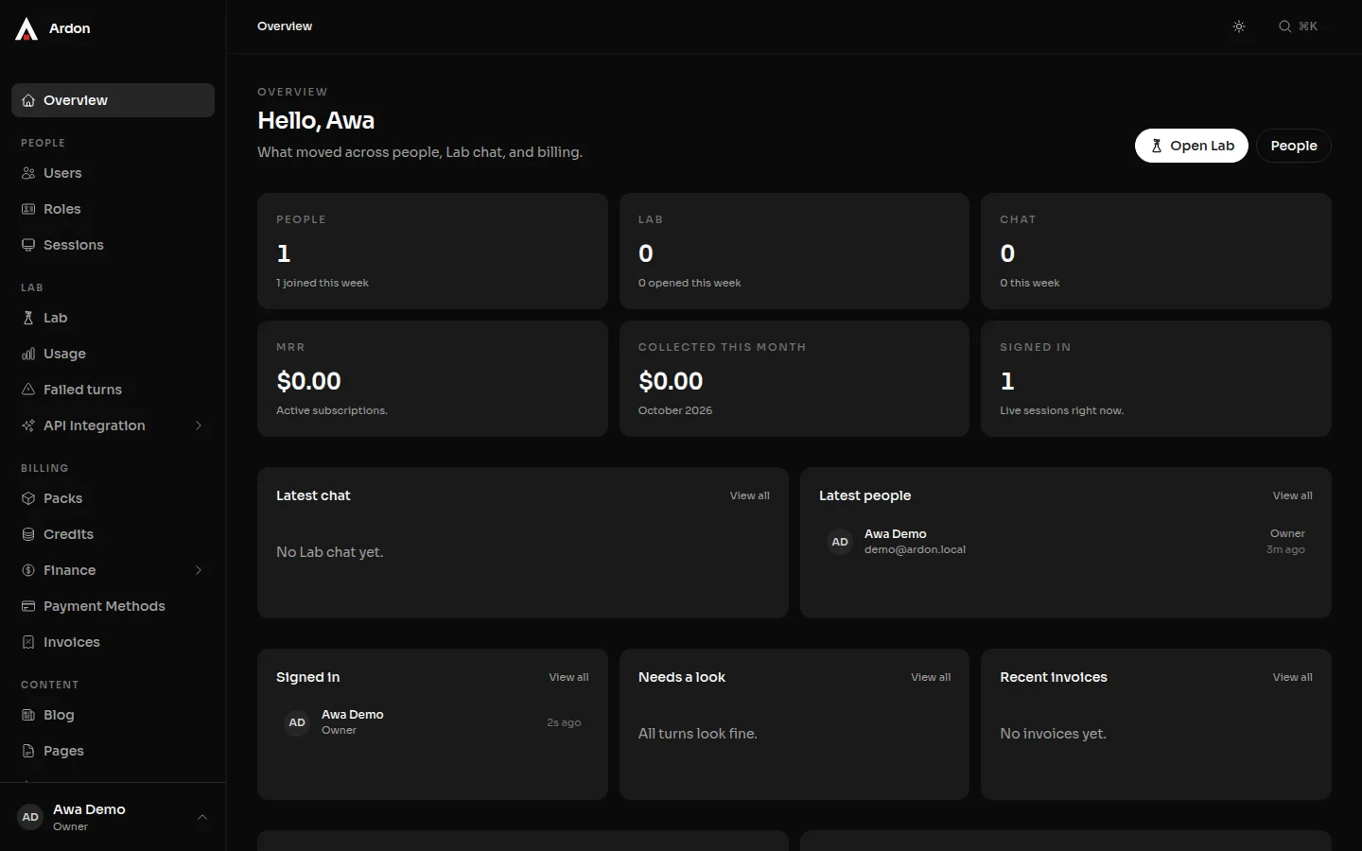Screen dimensions: 1362x851
Task: Click Overview breadcrumb in top bar
Action: point(285,26)
